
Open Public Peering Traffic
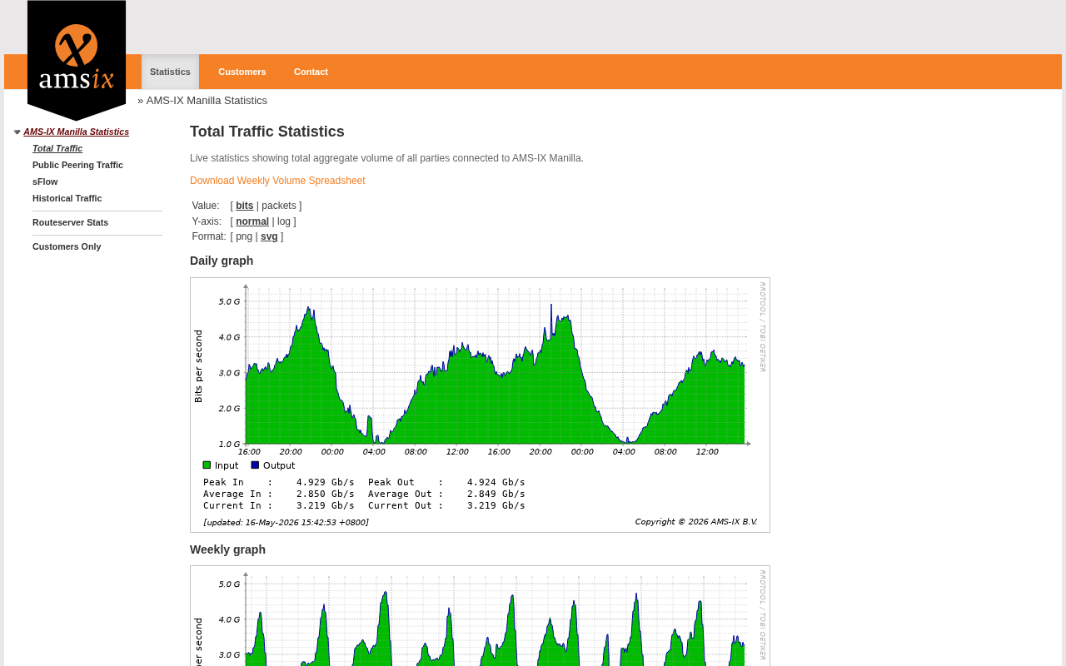(77, 165)
